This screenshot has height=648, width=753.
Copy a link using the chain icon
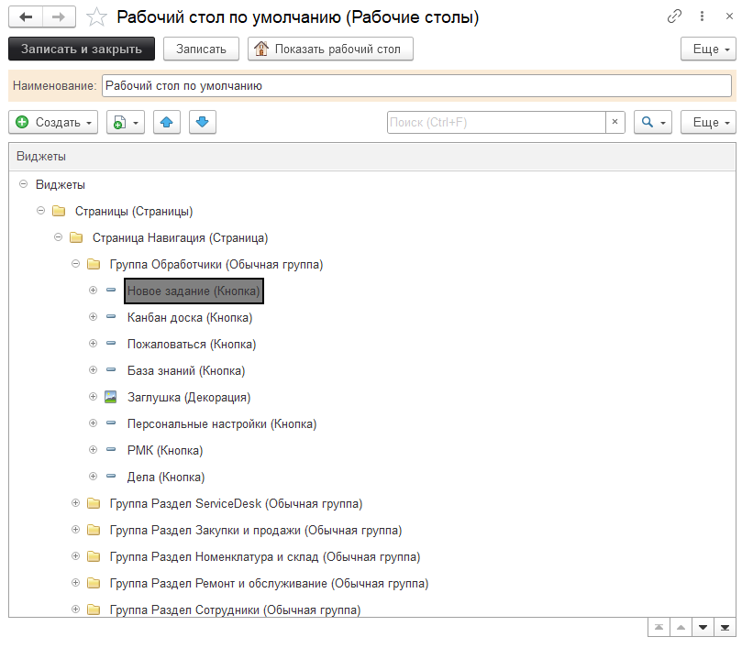(x=675, y=16)
